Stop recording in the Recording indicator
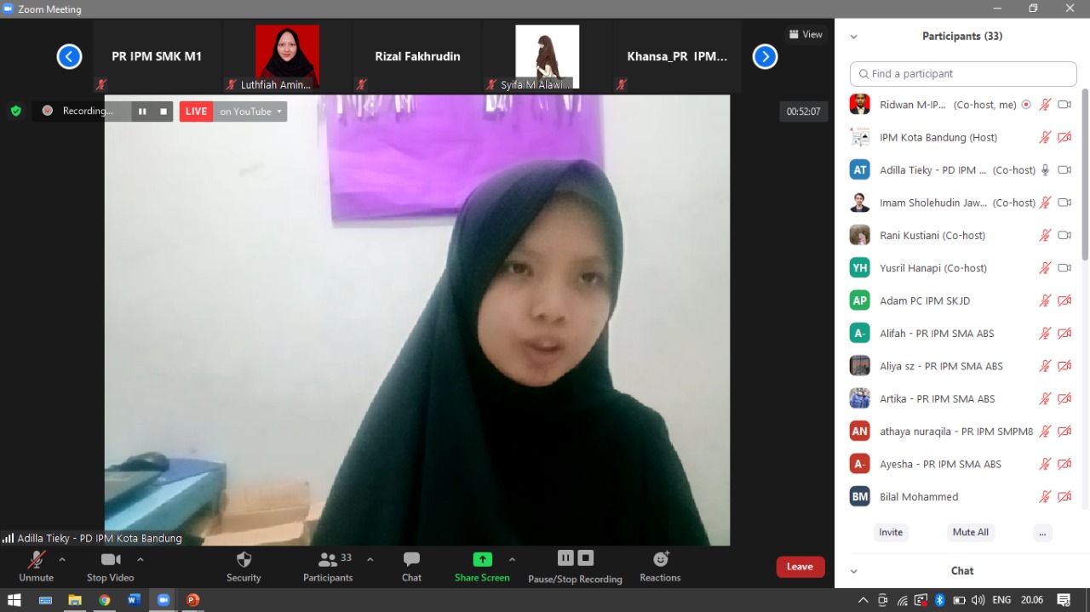 163,112
